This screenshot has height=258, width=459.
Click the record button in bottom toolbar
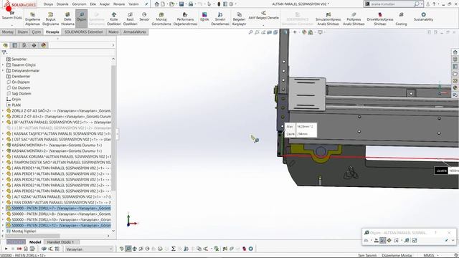pyautogui.click(x=19, y=249)
